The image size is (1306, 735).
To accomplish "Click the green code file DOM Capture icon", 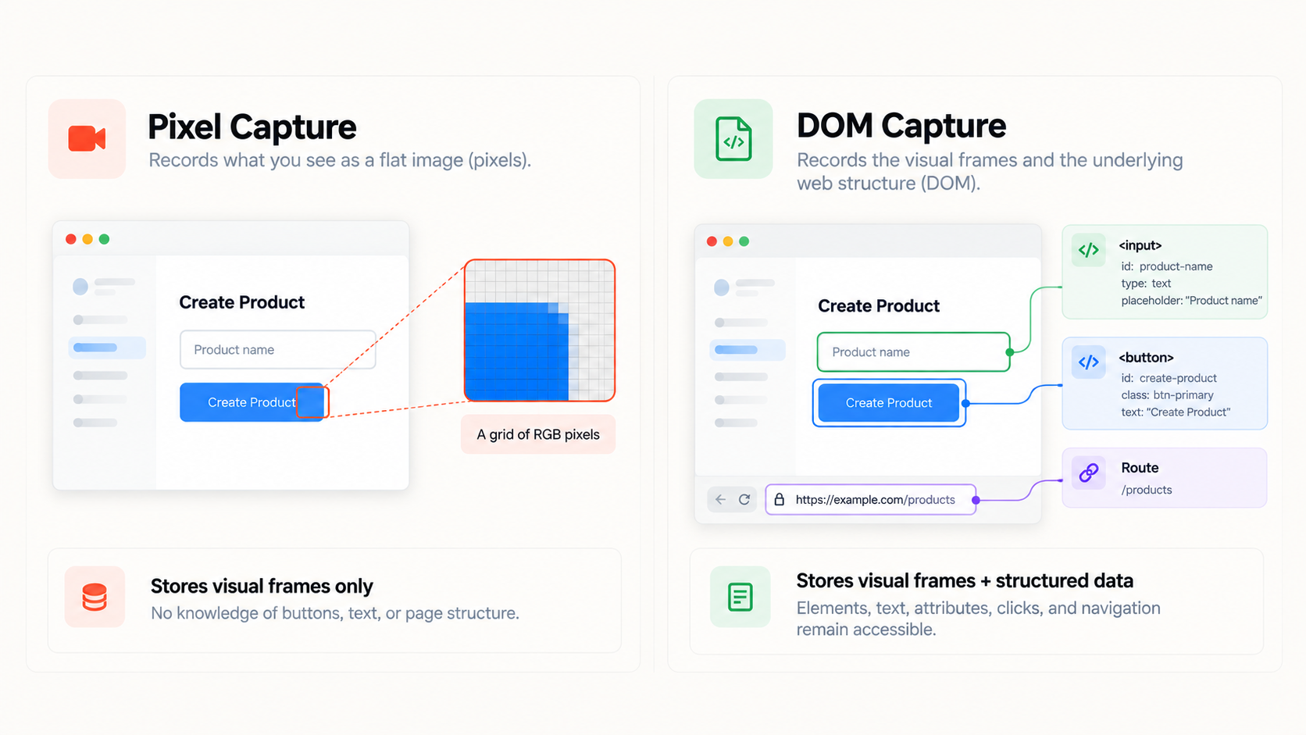I will [733, 139].
